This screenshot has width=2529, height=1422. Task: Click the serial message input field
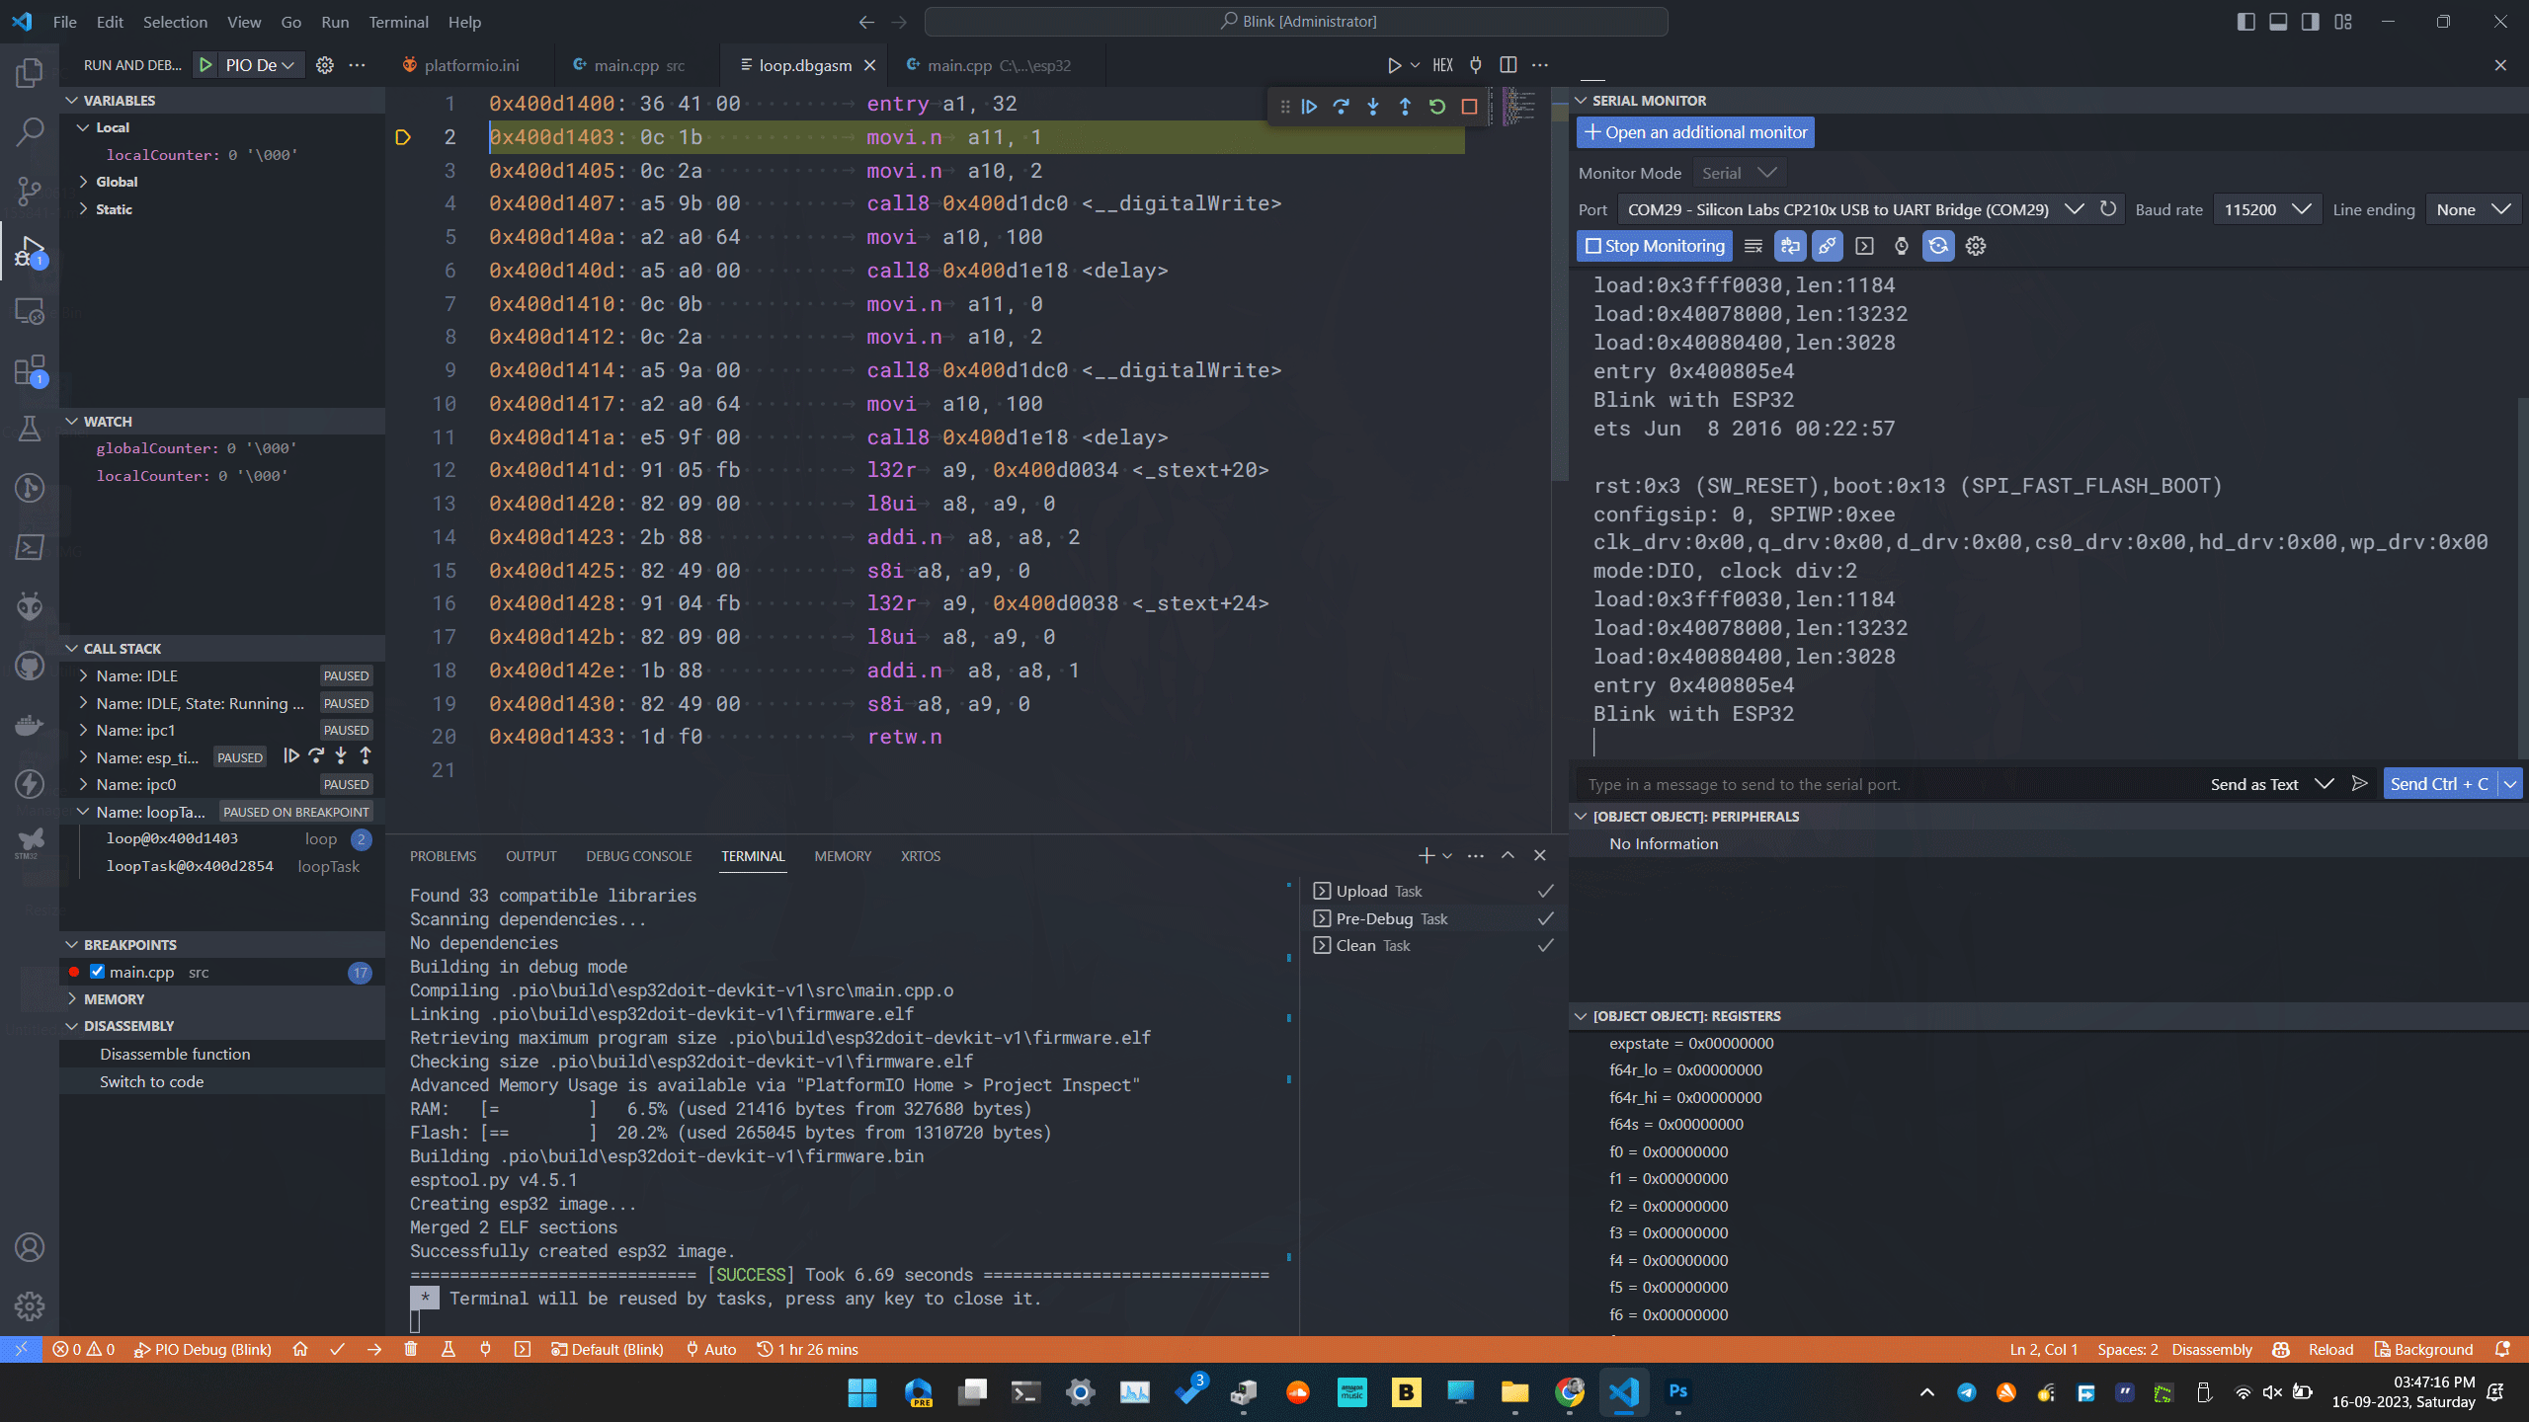[x=1887, y=784]
